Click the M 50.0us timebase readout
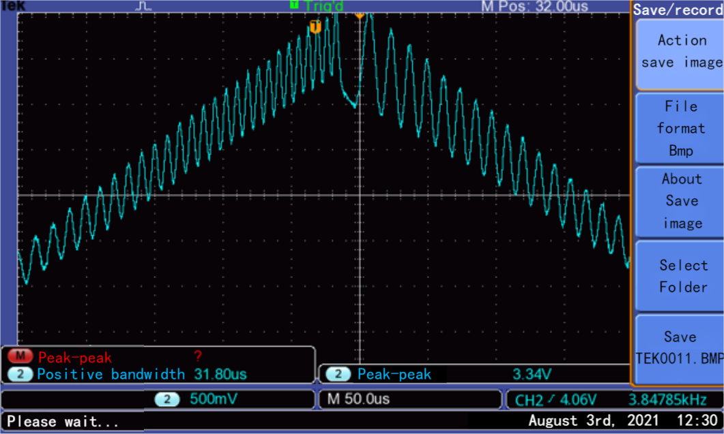This screenshot has width=724, height=434. (360, 399)
